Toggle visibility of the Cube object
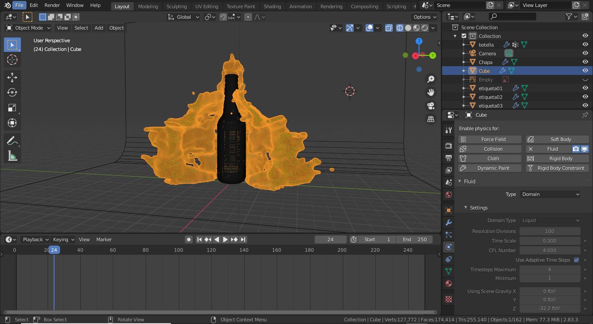Viewport: 593px width, 324px height. coord(585,71)
